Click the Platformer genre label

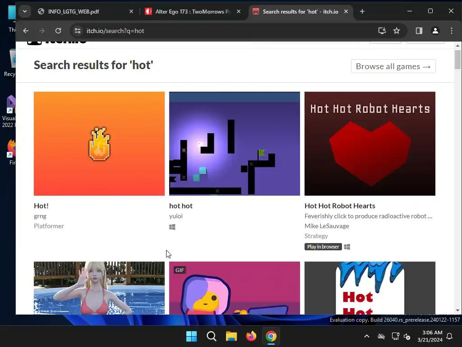(x=49, y=226)
